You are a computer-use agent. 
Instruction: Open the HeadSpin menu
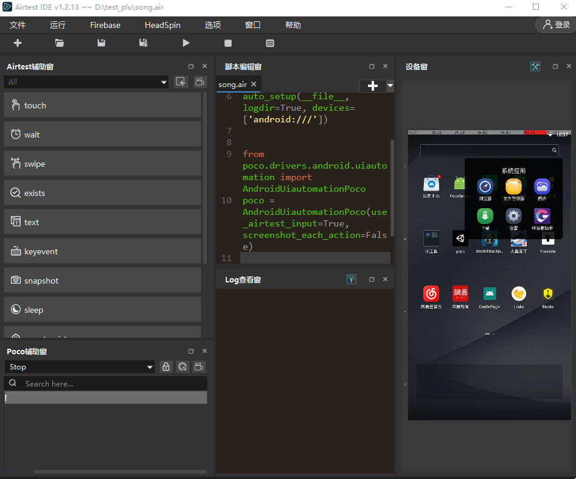click(x=162, y=25)
